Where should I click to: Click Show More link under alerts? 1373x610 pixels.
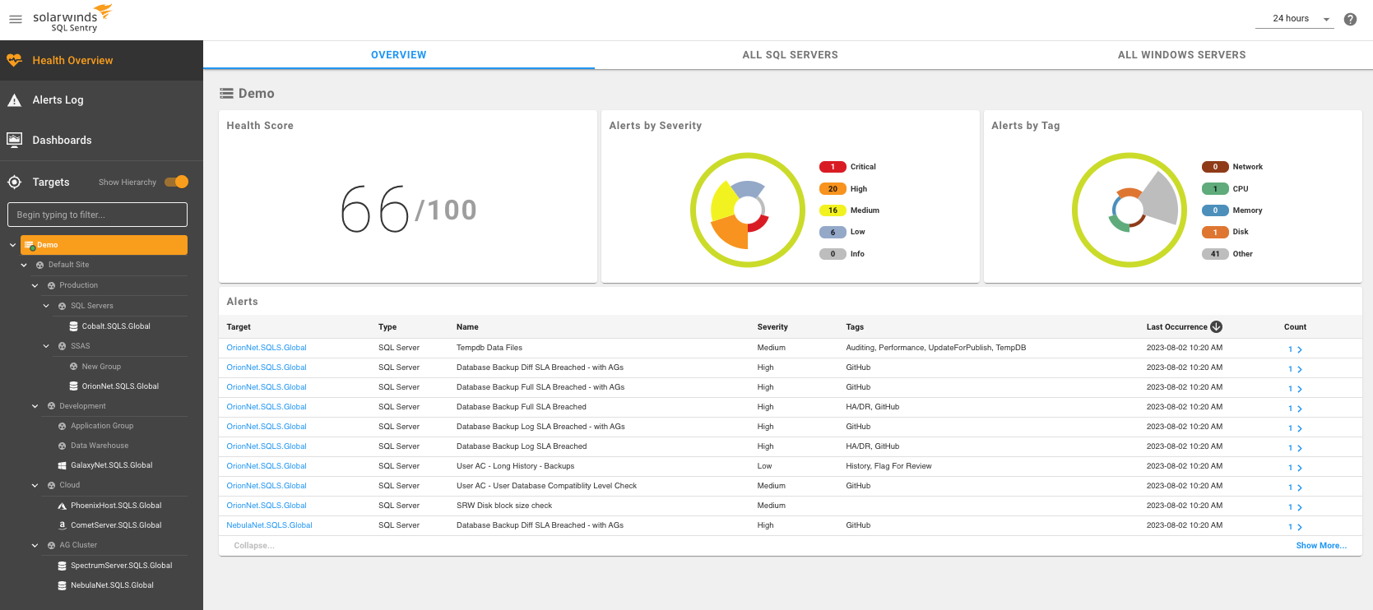[1321, 546]
